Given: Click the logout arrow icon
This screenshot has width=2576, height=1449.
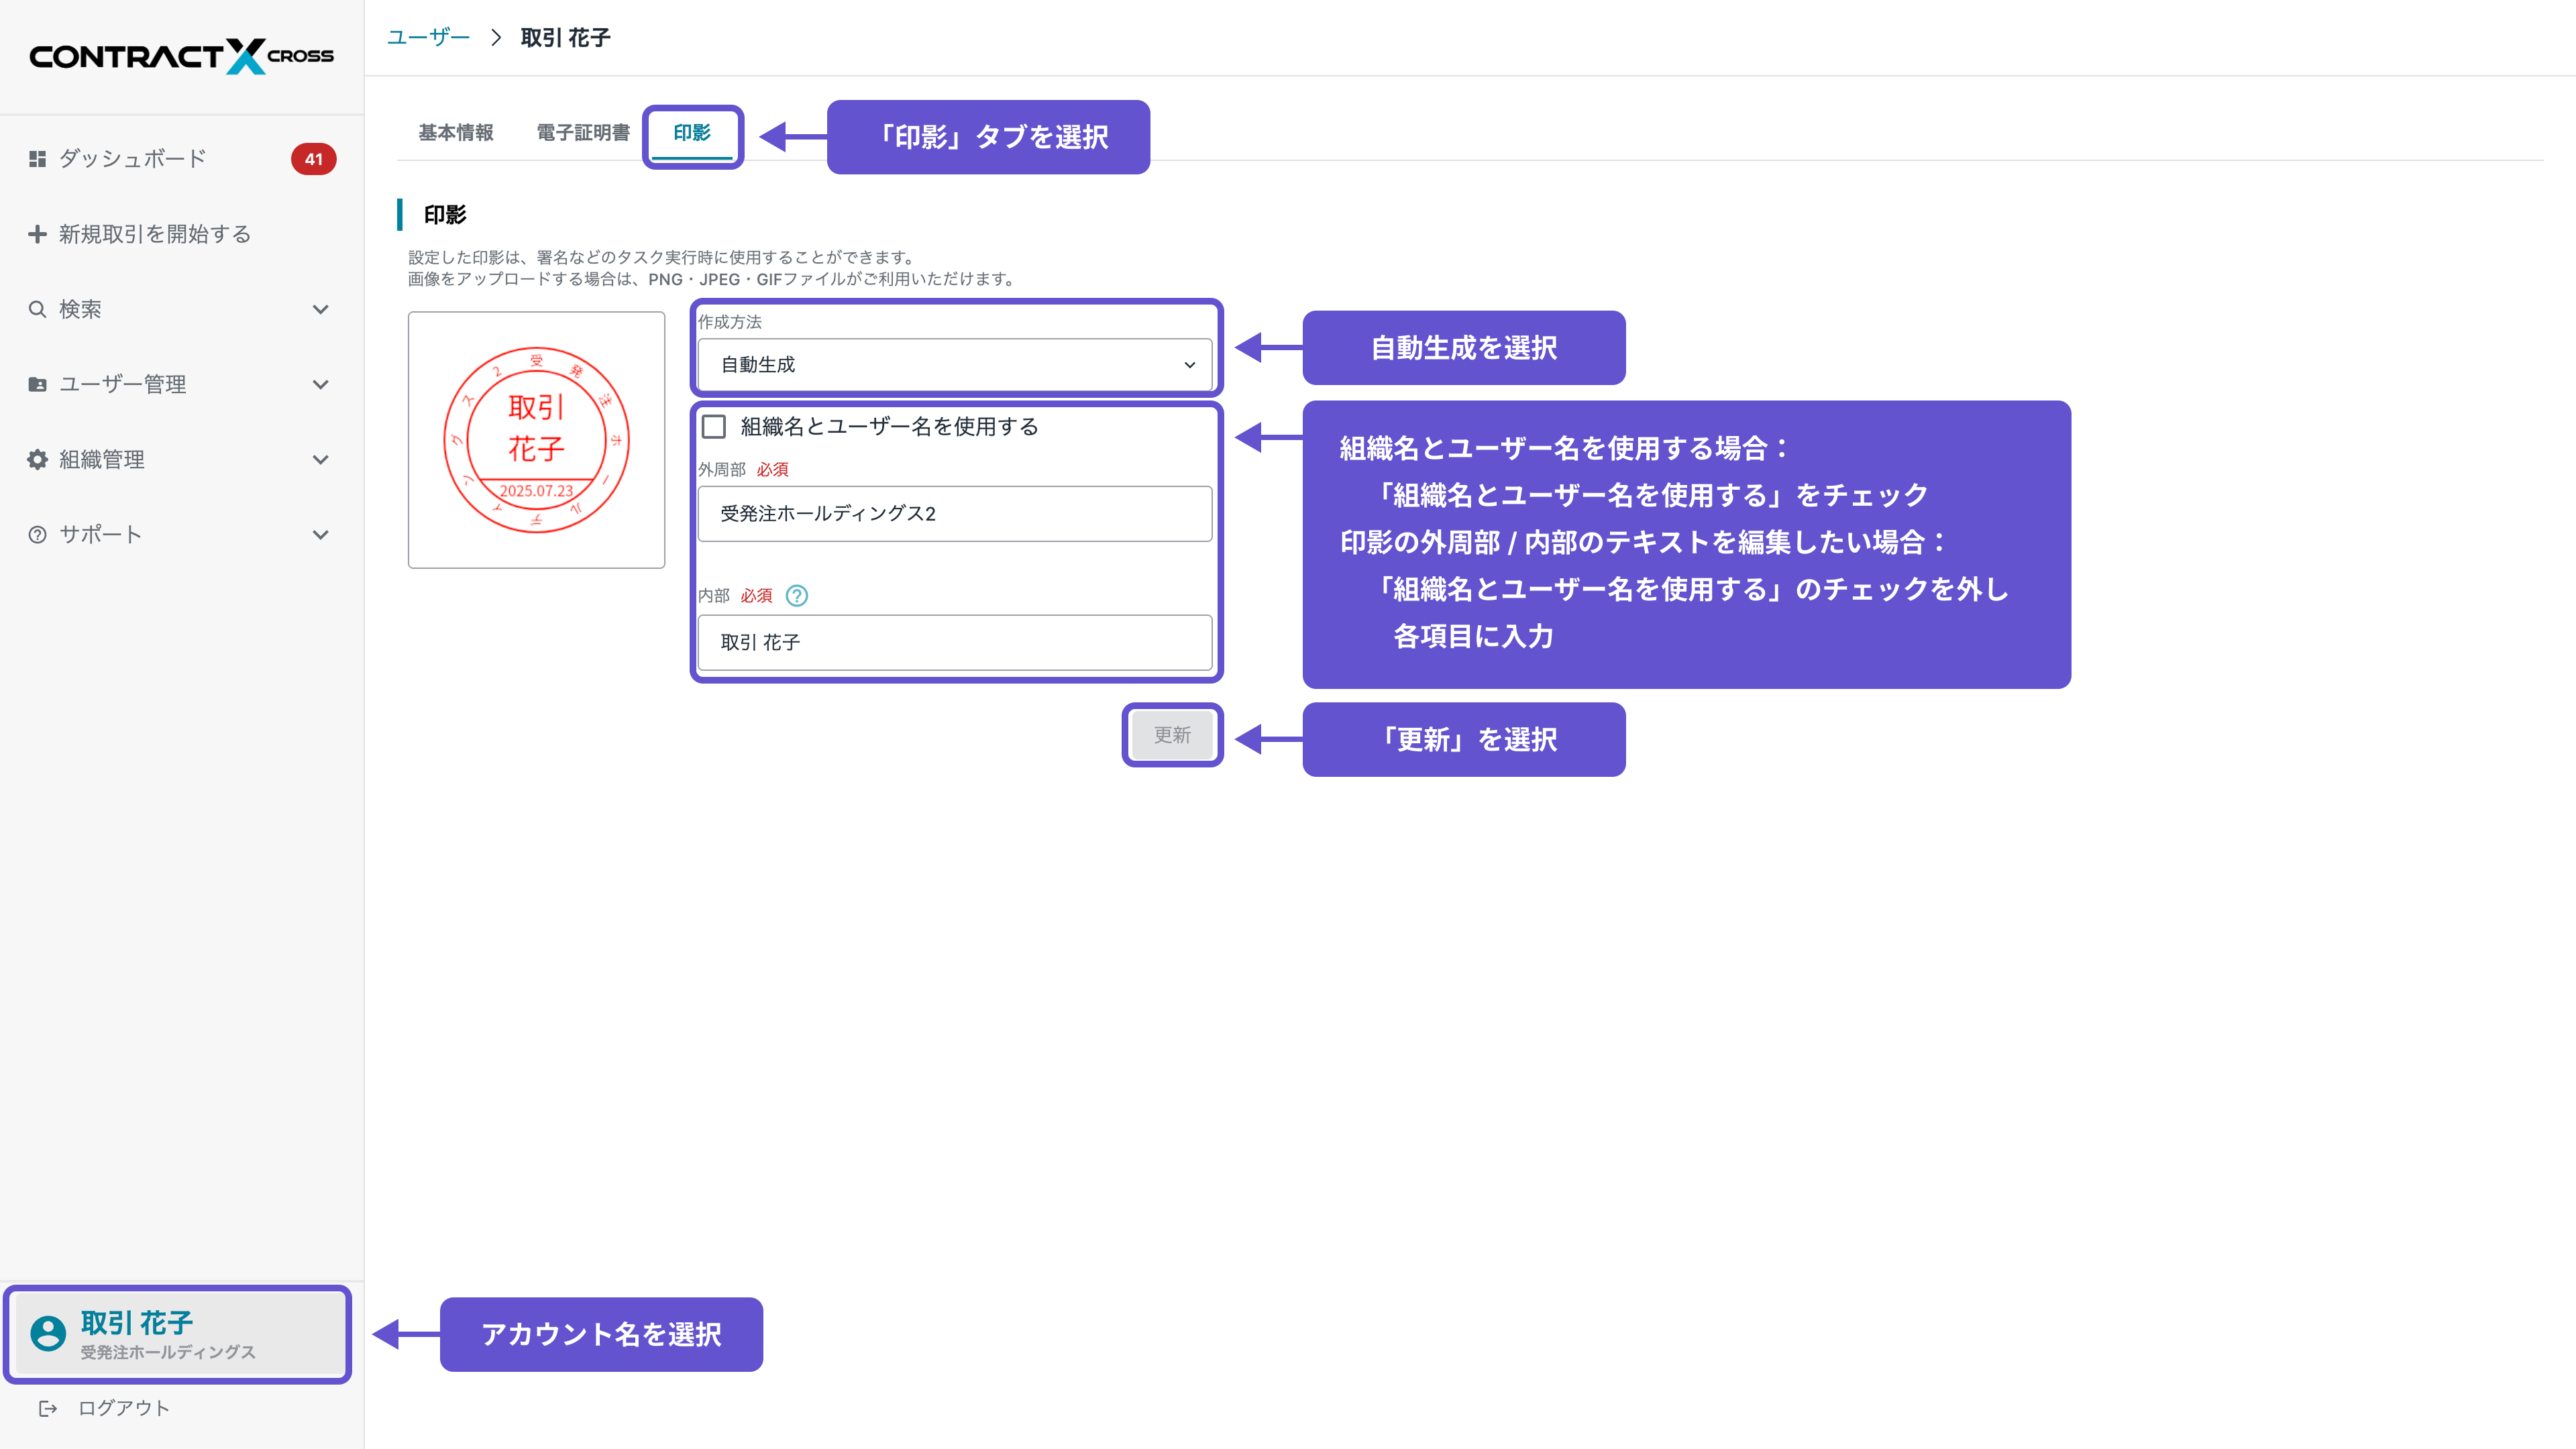Looking at the screenshot, I should [x=48, y=1408].
